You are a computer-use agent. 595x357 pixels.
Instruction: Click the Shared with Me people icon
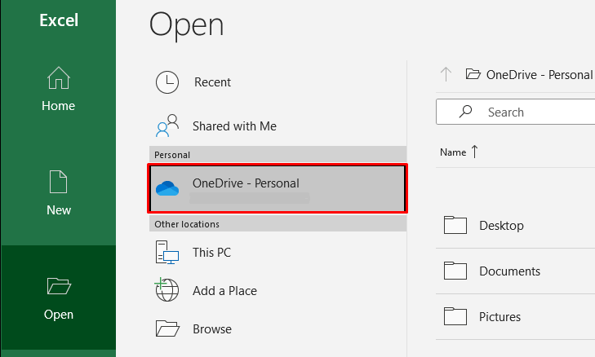click(167, 126)
